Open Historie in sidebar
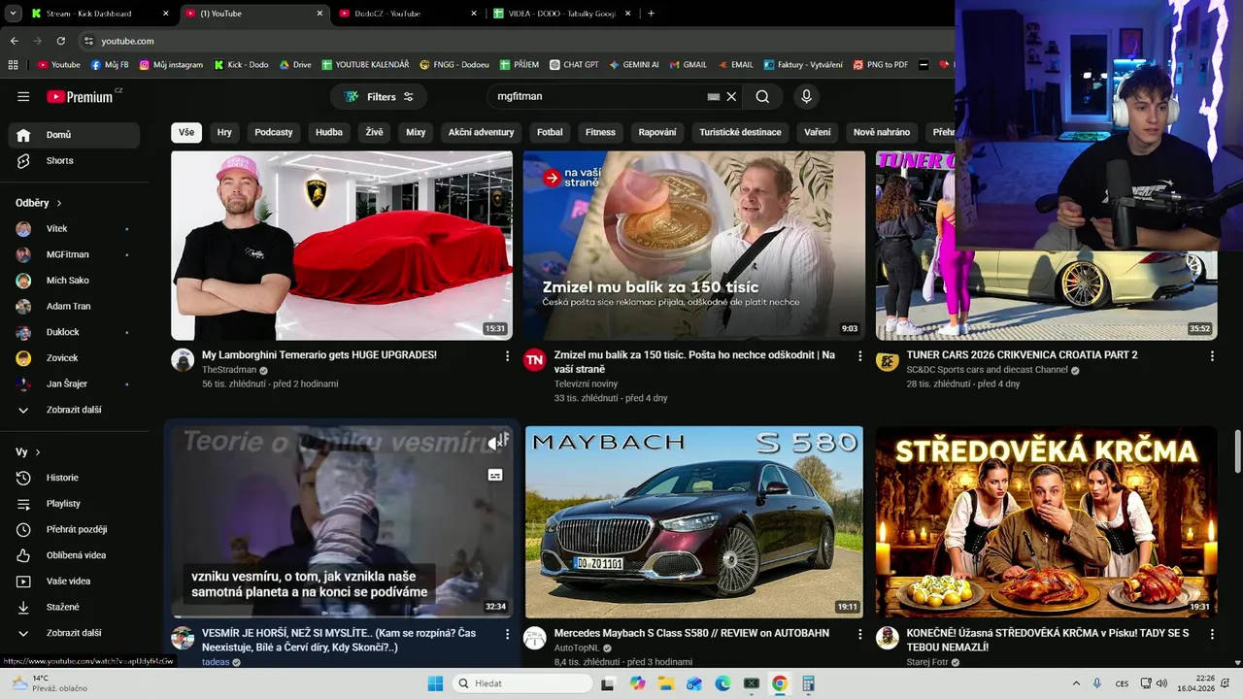The image size is (1243, 699). 74,478
